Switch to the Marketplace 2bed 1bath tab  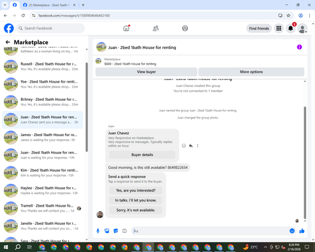click(49, 5)
